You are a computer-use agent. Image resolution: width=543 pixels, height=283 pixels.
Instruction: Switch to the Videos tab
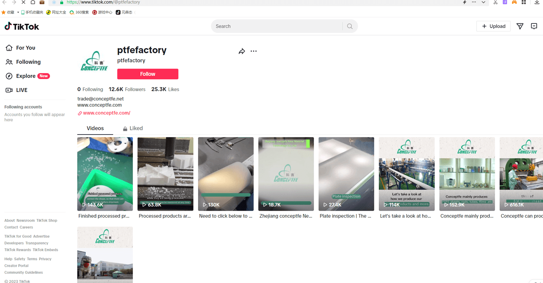click(x=95, y=128)
